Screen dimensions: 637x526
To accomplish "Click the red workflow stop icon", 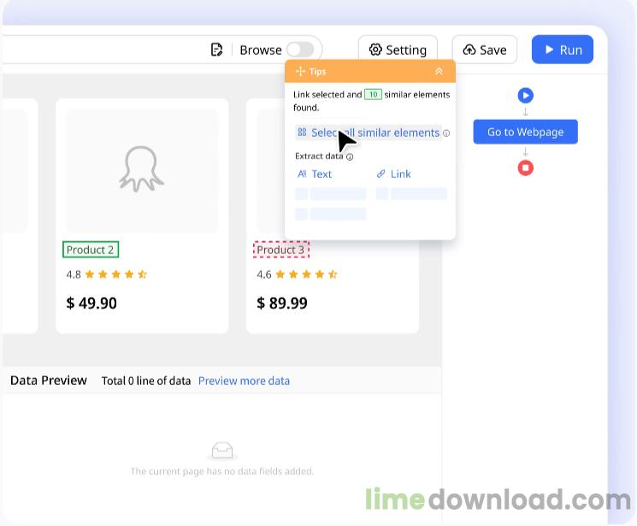I will pos(525,168).
